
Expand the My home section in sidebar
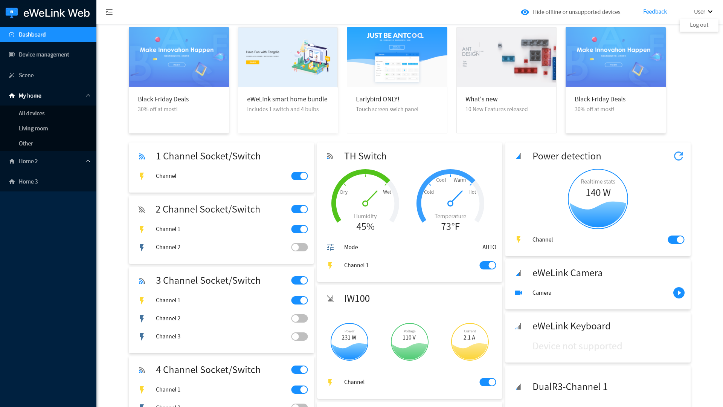(x=87, y=95)
